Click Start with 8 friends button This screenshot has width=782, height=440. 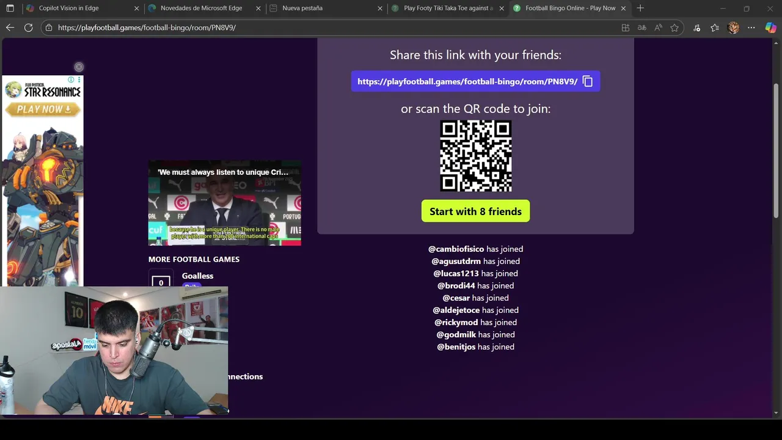pyautogui.click(x=475, y=211)
